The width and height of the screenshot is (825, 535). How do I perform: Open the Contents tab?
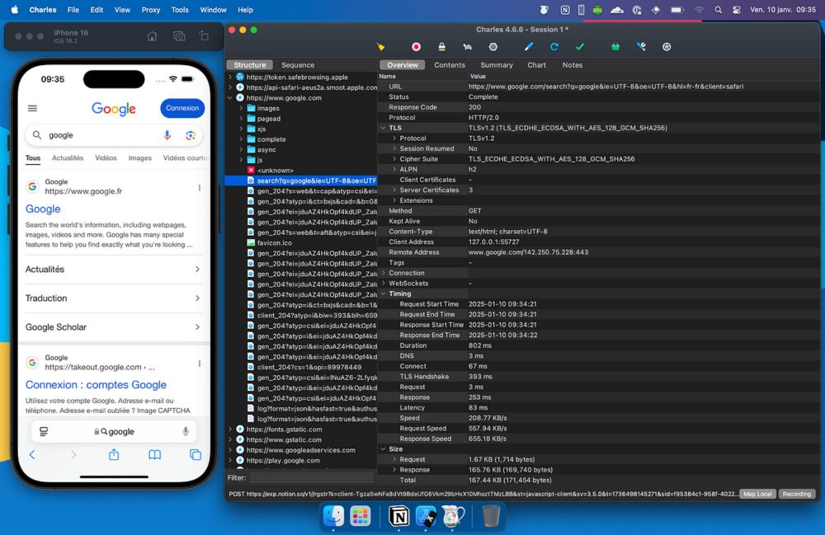450,65
